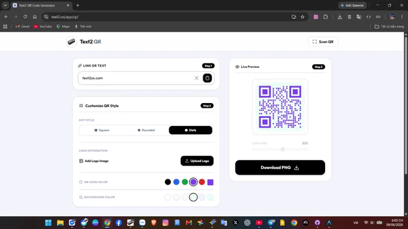Click the Text2 QR logo icon

click(71, 41)
